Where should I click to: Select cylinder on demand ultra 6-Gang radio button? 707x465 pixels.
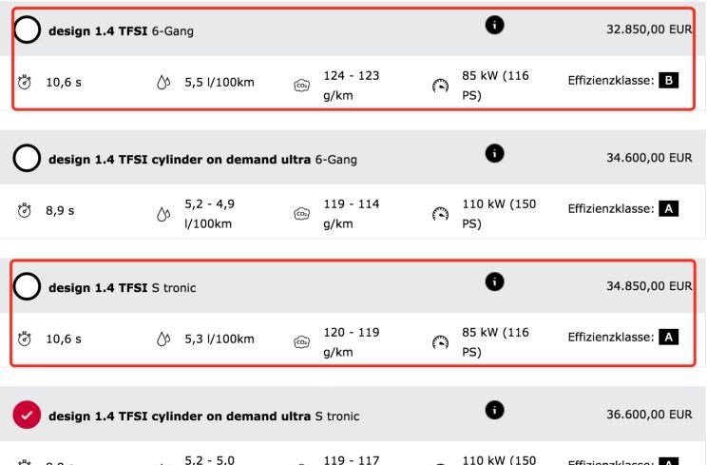(27, 158)
